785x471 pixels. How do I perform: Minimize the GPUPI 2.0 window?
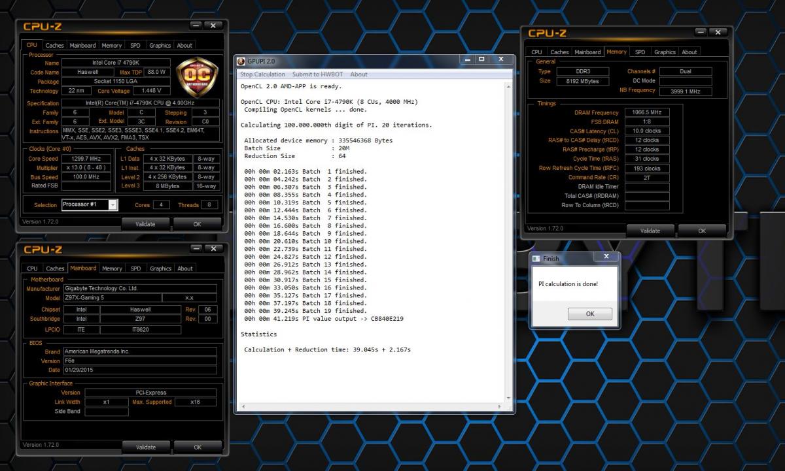point(467,59)
